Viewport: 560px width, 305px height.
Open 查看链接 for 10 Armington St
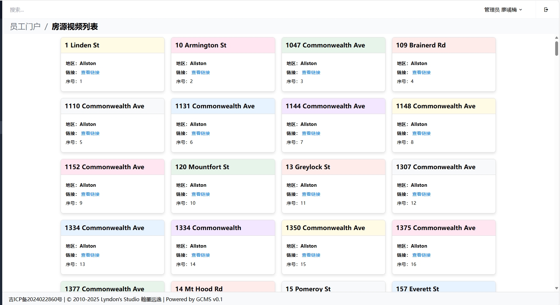tap(200, 72)
